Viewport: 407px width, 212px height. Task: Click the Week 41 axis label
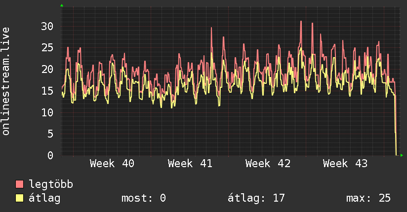tap(190, 163)
